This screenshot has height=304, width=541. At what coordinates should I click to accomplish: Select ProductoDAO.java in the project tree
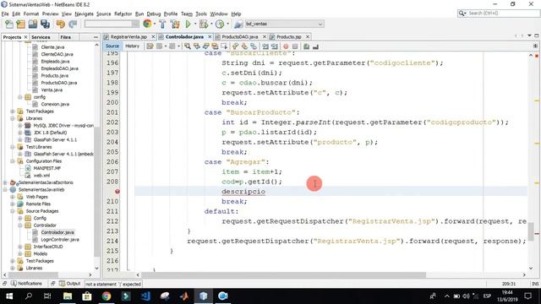pyautogui.click(x=59, y=83)
